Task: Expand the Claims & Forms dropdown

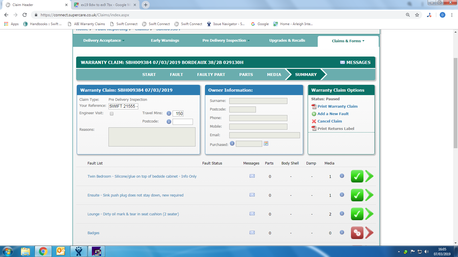Action: (x=348, y=41)
